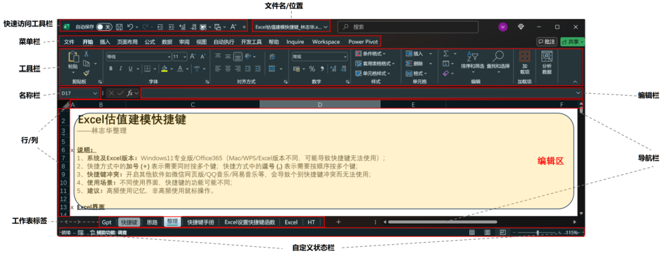Click the Comma Style icon

(322, 68)
